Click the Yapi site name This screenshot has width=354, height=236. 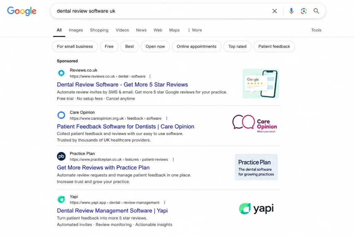point(74,197)
